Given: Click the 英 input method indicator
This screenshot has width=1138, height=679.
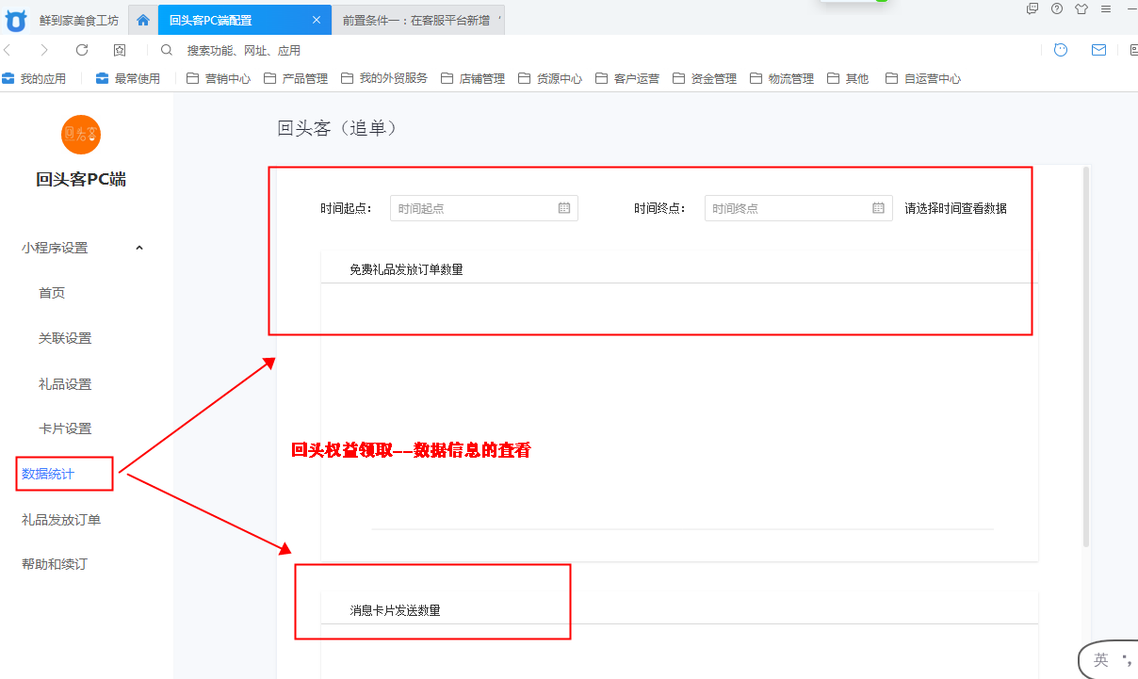Looking at the screenshot, I should coord(1100,660).
